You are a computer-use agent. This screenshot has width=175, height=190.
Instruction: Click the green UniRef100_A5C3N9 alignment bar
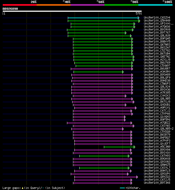[119, 147]
